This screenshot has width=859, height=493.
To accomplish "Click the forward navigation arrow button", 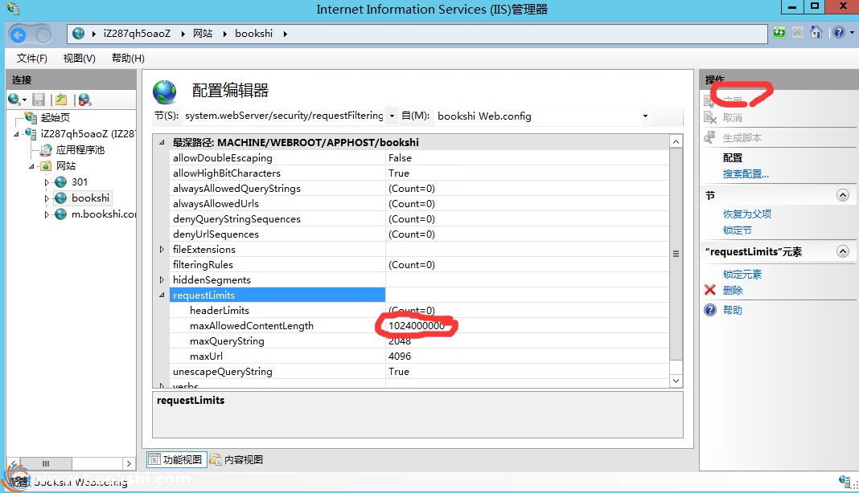I will (x=43, y=35).
